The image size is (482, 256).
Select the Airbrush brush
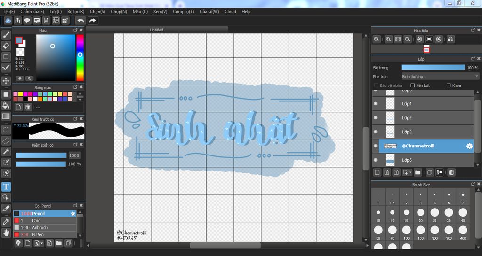[x=45, y=228]
